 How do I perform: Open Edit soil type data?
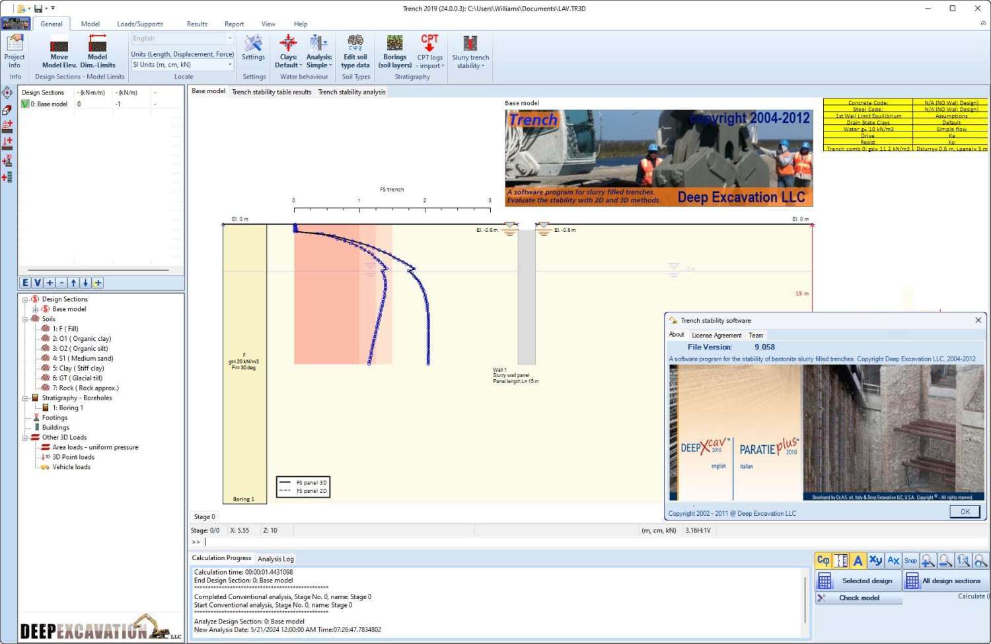pos(355,51)
